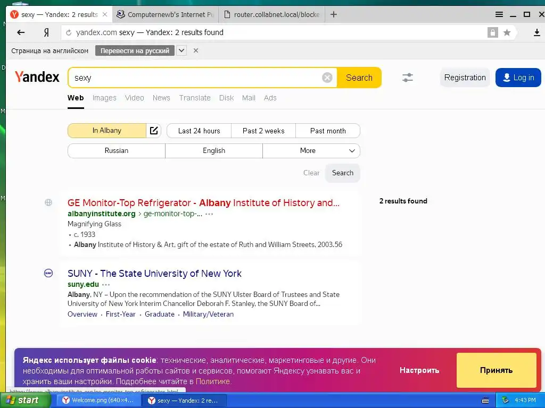545x408 pixels.
Task: Click the Clear filters link
Action: 311,173
